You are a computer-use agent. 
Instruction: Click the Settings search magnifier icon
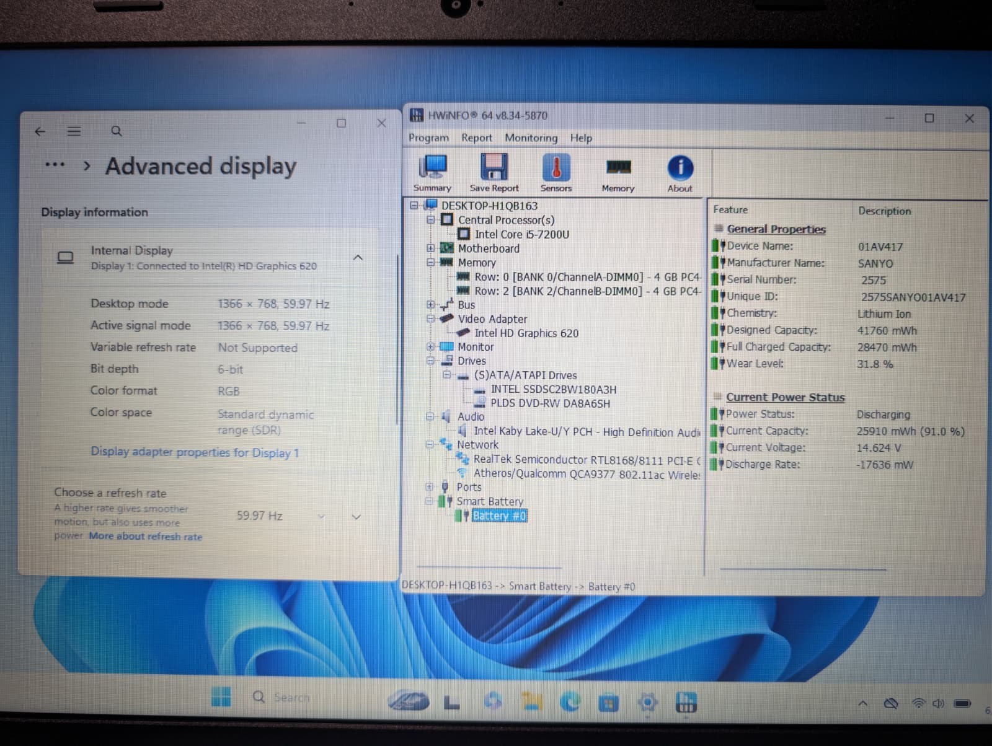tap(116, 131)
